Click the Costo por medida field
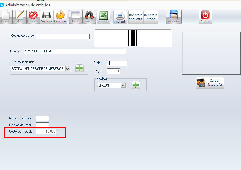This screenshot has width=241, height=170. click(46, 132)
